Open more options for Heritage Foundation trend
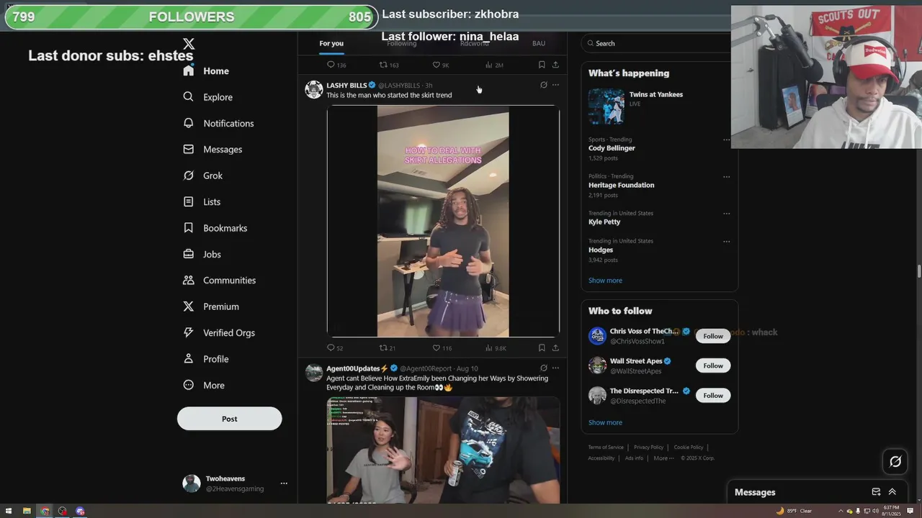 point(726,177)
